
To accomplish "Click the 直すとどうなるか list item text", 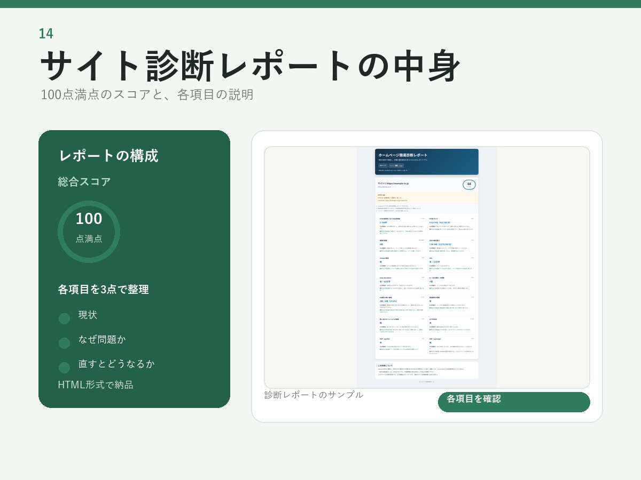I will 116,364.
